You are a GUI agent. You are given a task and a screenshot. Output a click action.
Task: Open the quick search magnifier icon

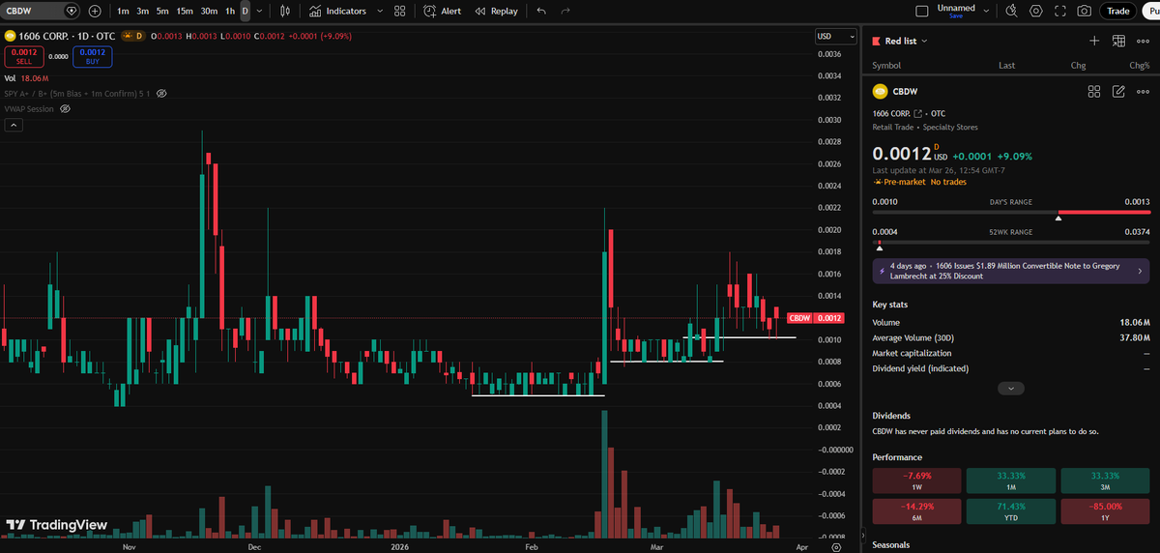[1011, 11]
